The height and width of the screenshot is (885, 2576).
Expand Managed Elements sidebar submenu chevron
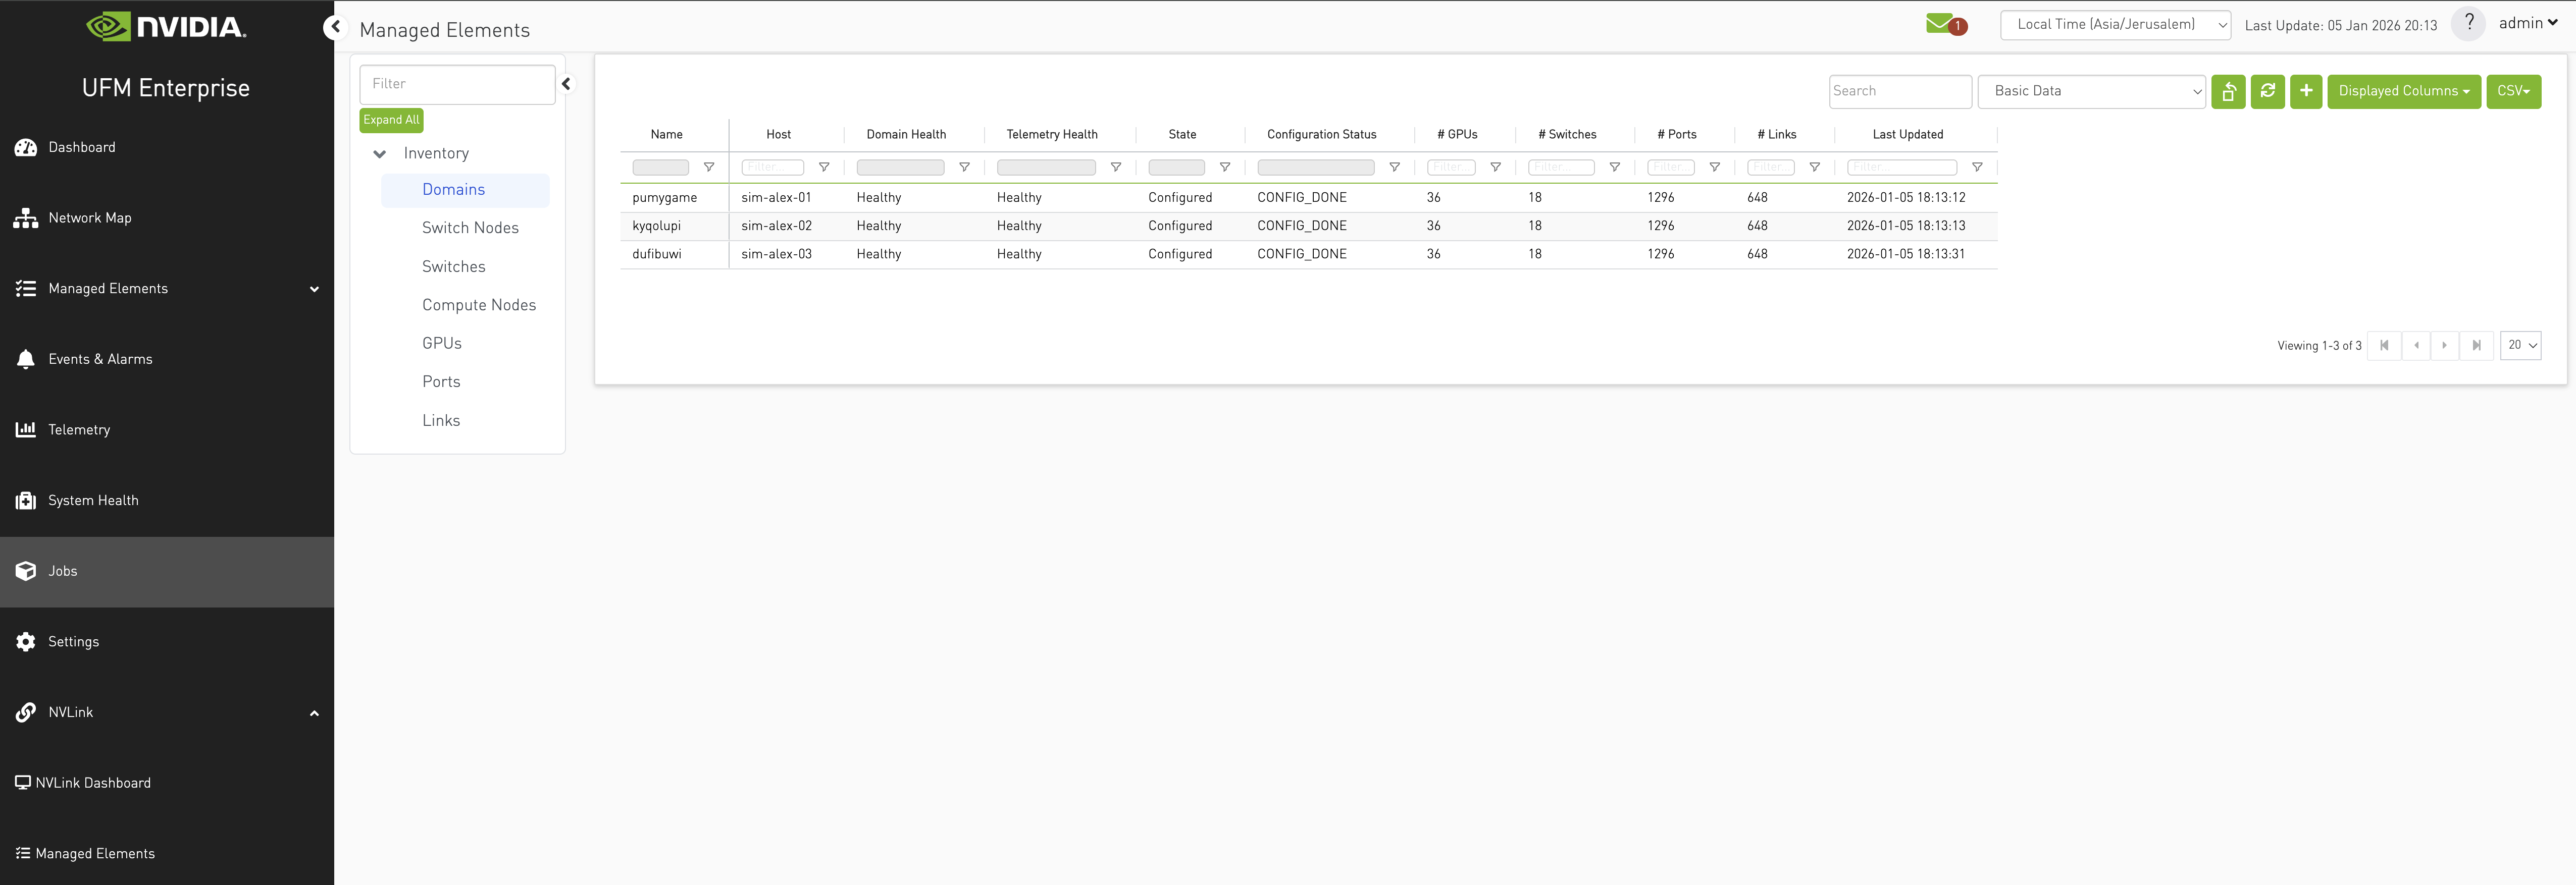pyautogui.click(x=314, y=290)
